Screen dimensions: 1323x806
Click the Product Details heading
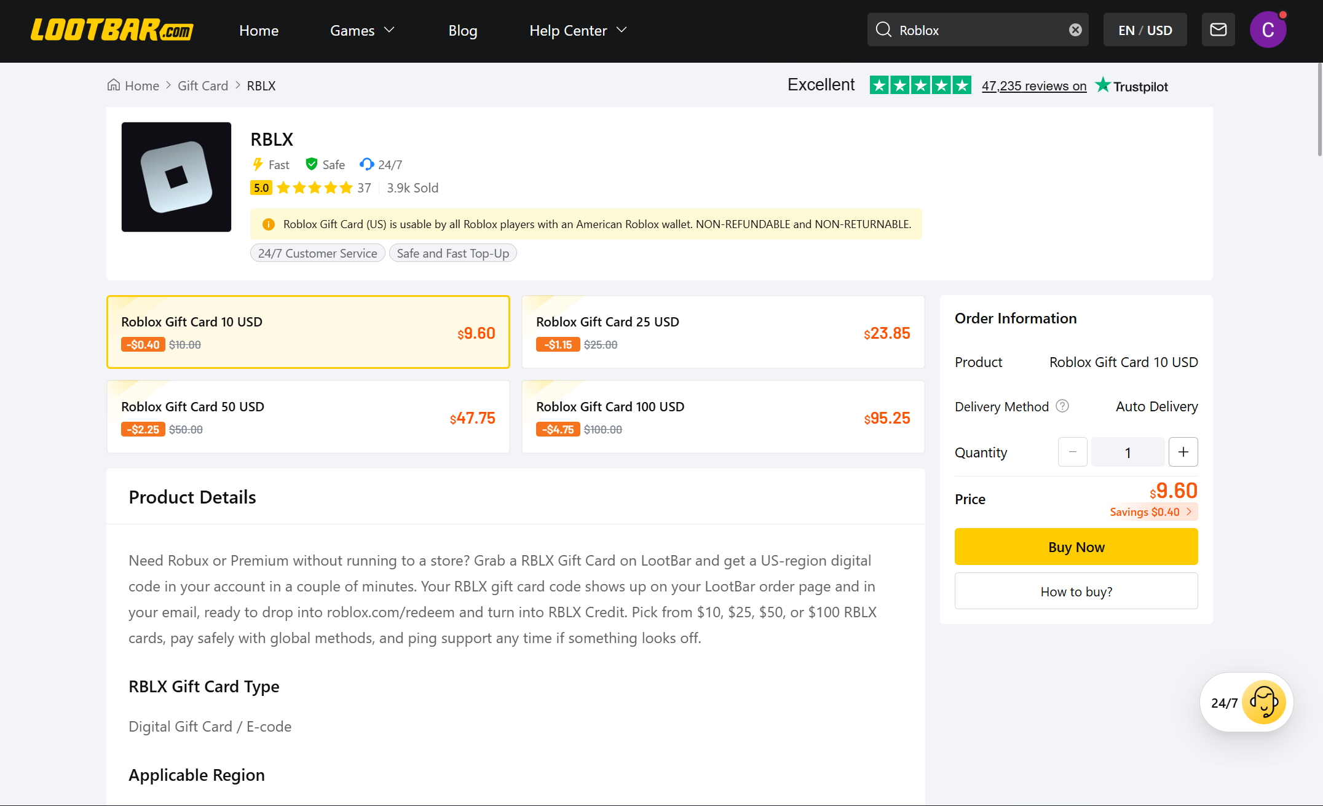[192, 497]
